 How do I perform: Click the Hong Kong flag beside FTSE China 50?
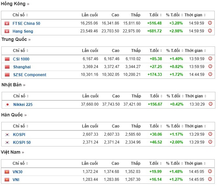coord(7,24)
